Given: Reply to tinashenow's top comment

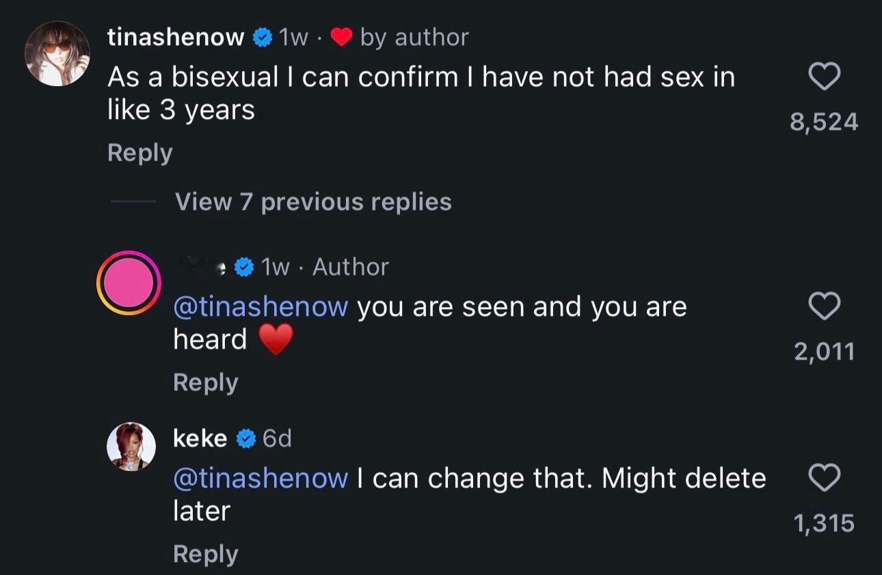Looking at the screenshot, I should click(x=140, y=152).
